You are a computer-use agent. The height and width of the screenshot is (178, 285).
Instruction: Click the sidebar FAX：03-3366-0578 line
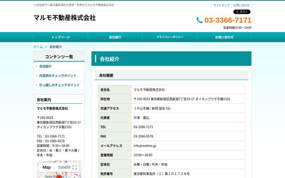point(51,141)
